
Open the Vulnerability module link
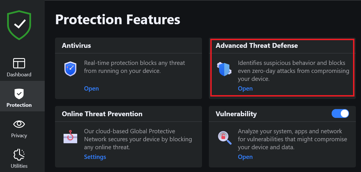[x=245, y=157]
